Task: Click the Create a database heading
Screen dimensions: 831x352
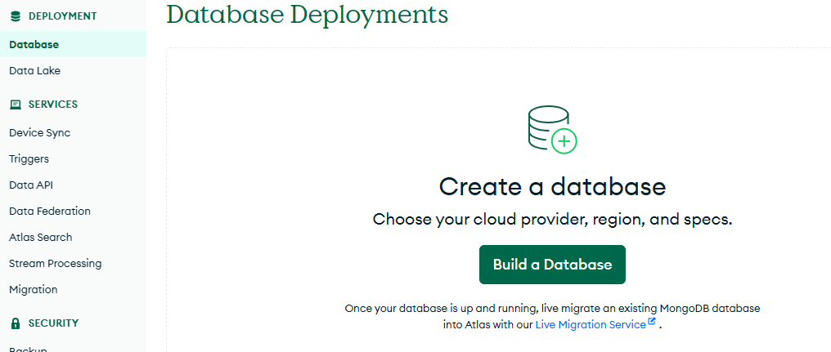Action: 552,186
